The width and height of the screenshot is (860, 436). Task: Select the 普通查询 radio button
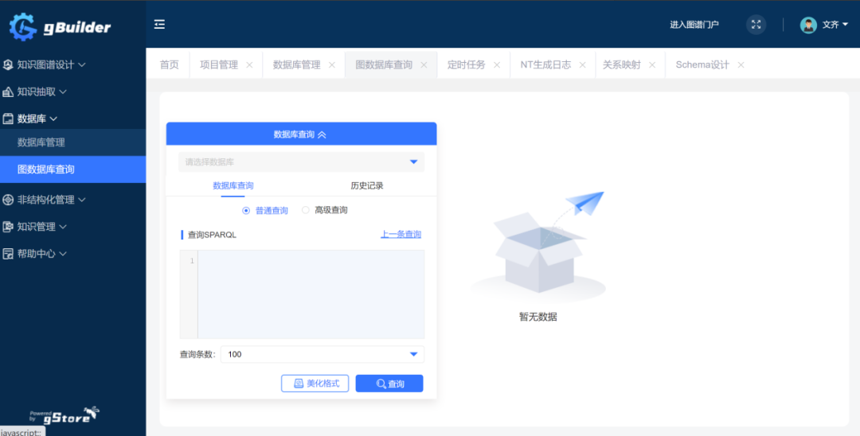click(246, 210)
